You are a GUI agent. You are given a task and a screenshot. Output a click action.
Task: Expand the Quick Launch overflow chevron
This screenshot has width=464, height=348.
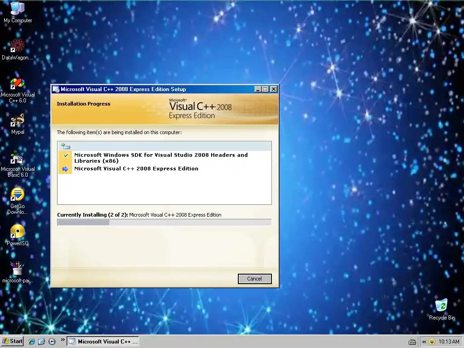tap(63, 340)
